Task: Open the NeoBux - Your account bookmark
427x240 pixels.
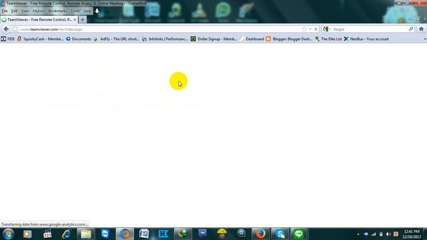Action: tap(366, 39)
